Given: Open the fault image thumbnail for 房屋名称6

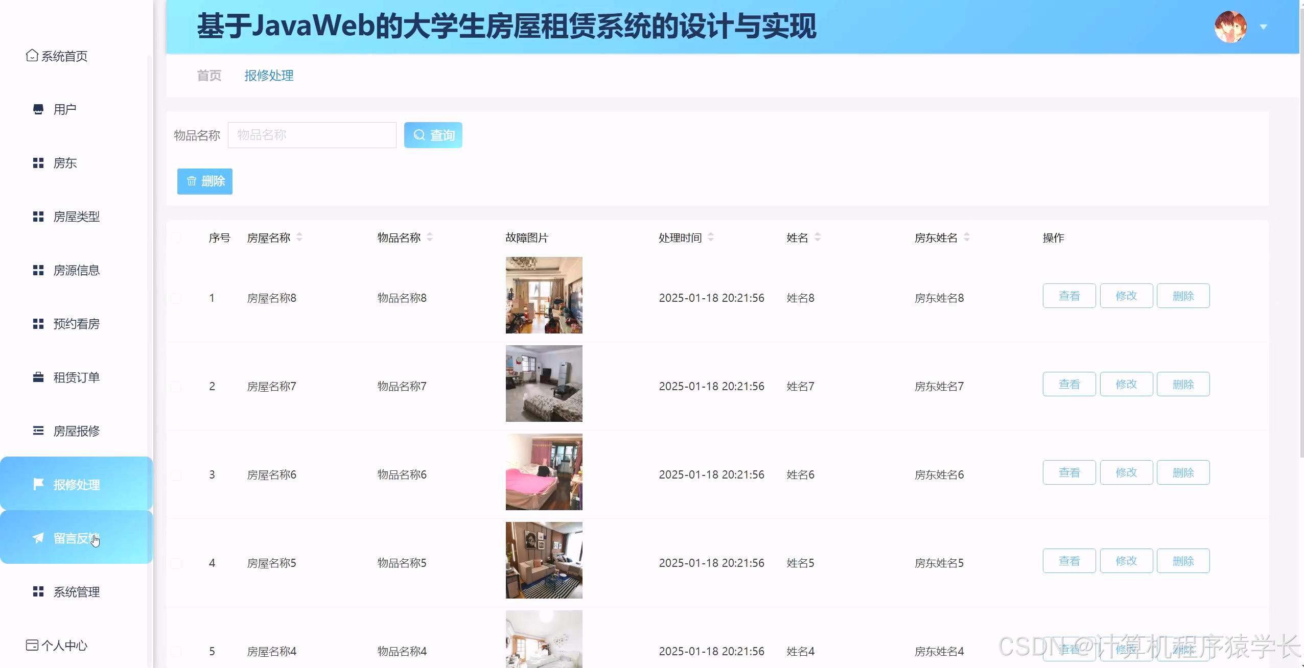Looking at the screenshot, I should tap(544, 472).
